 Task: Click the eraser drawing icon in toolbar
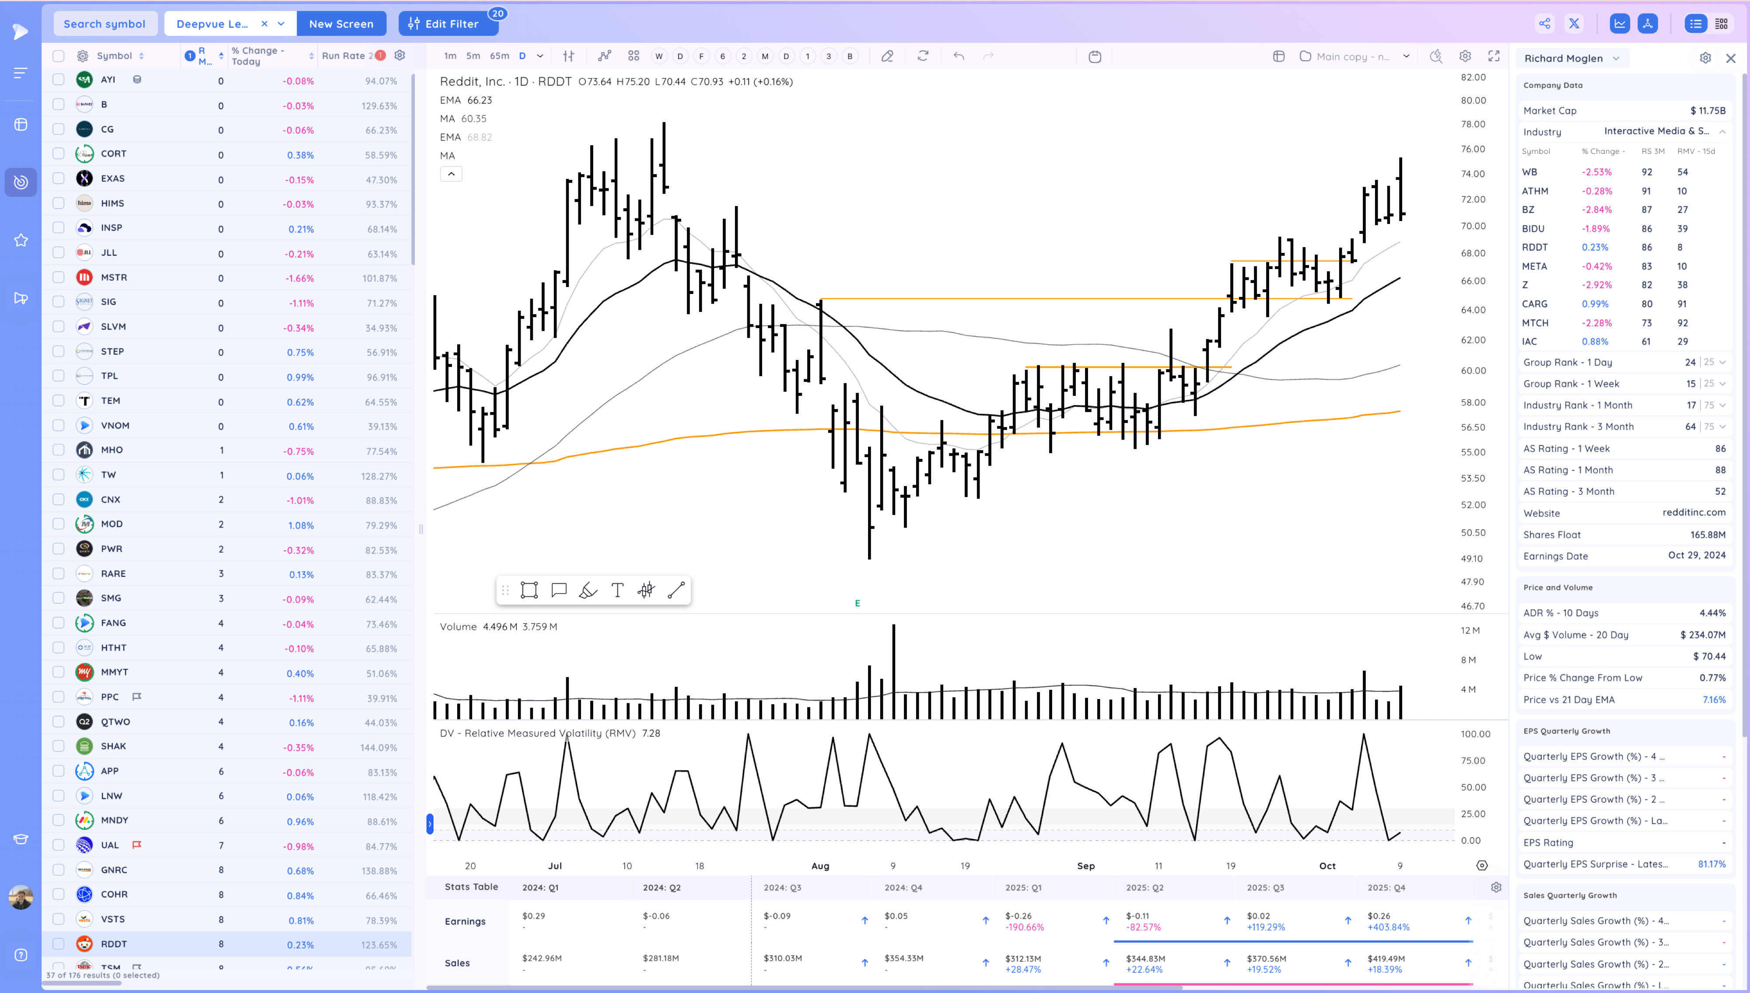887,56
